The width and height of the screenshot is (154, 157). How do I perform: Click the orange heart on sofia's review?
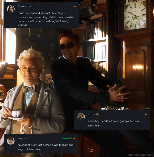point(146,114)
